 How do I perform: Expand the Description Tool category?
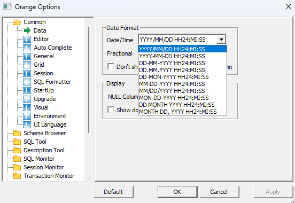point(44,150)
